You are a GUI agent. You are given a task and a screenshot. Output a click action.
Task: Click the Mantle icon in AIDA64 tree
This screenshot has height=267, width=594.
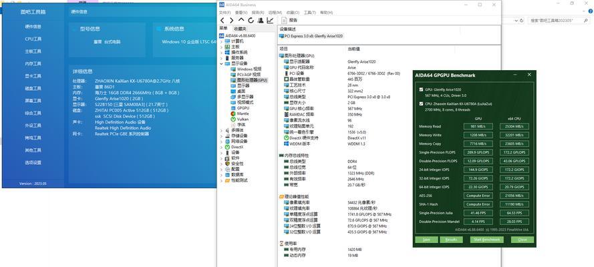point(233,113)
